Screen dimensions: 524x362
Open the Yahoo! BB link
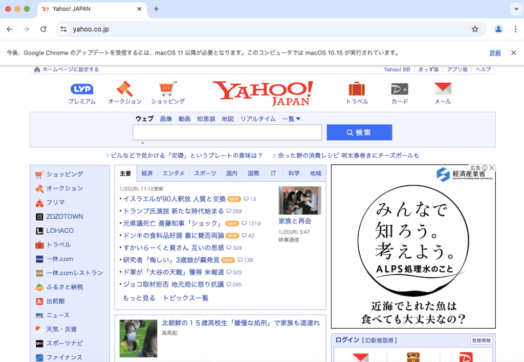(x=397, y=69)
